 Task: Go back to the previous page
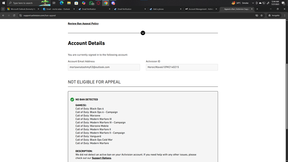click(x=3, y=15)
